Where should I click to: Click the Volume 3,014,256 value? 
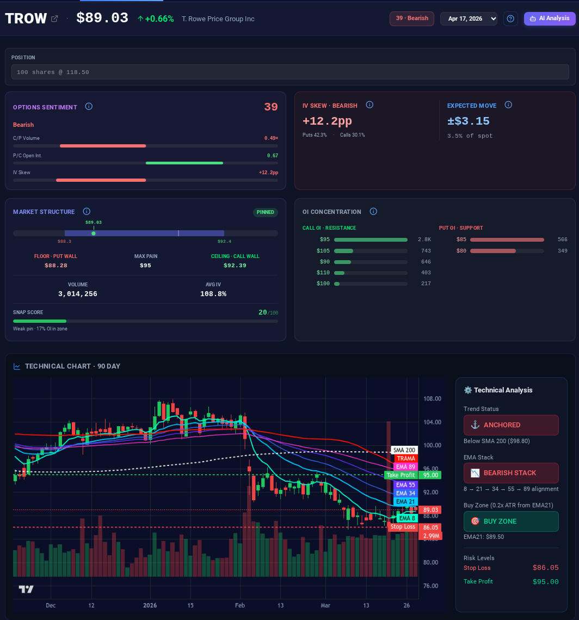[77, 294]
